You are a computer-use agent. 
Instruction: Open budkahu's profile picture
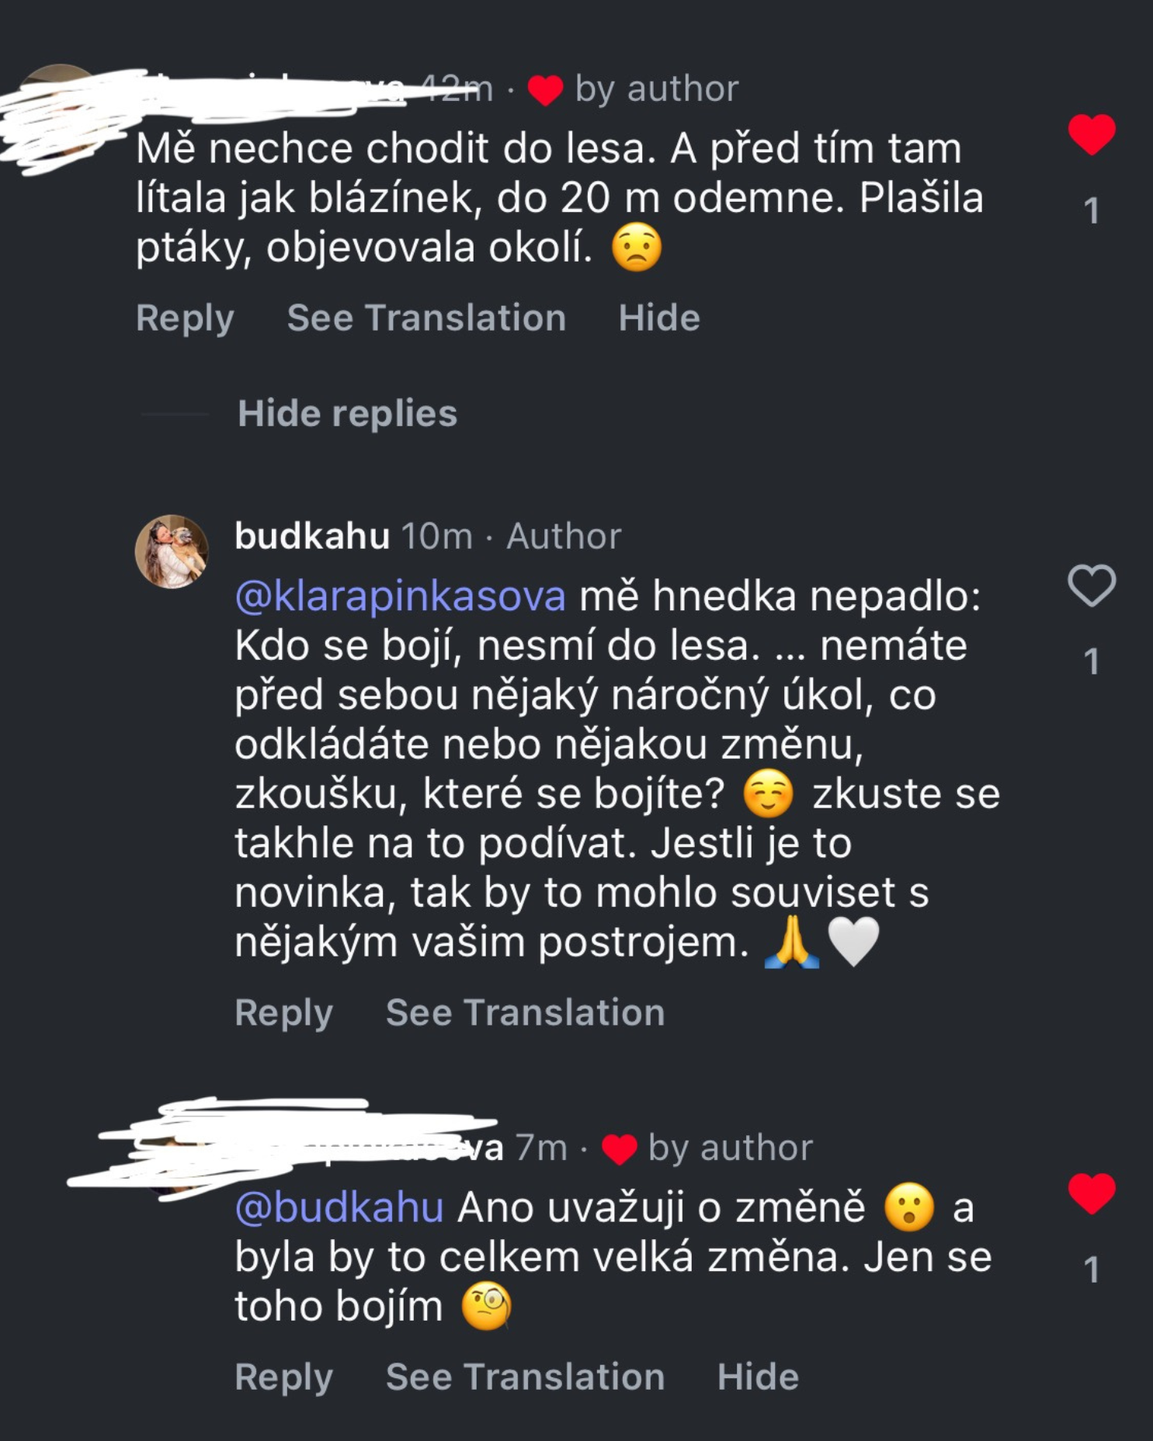tap(172, 551)
